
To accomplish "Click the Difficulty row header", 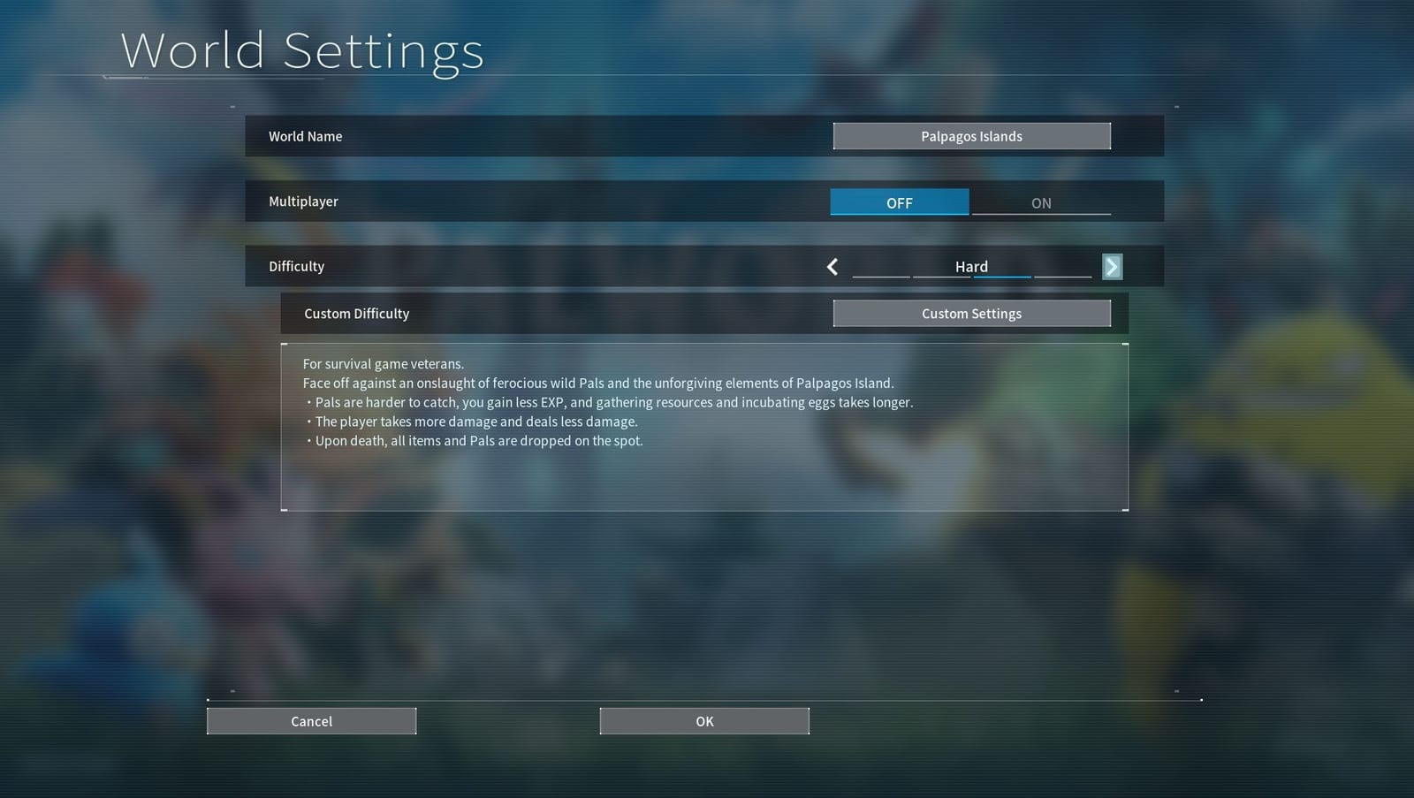I will (296, 266).
